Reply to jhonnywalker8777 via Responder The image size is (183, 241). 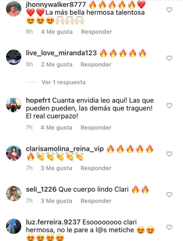tap(97, 32)
